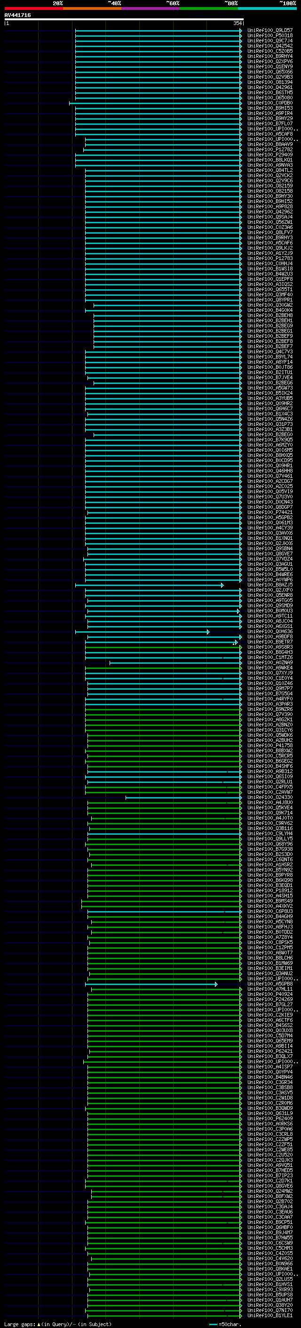Select the UniRef100_B7FL07 label
The height and width of the screenshot is (1328, 301).
(269, 124)
